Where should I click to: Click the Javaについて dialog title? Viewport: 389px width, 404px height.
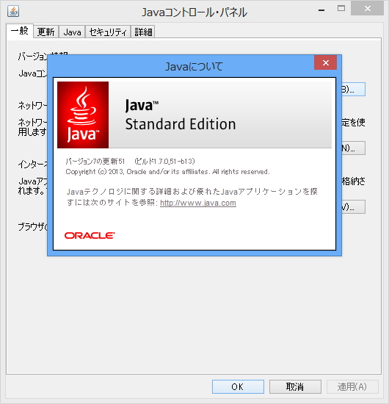pos(194,66)
